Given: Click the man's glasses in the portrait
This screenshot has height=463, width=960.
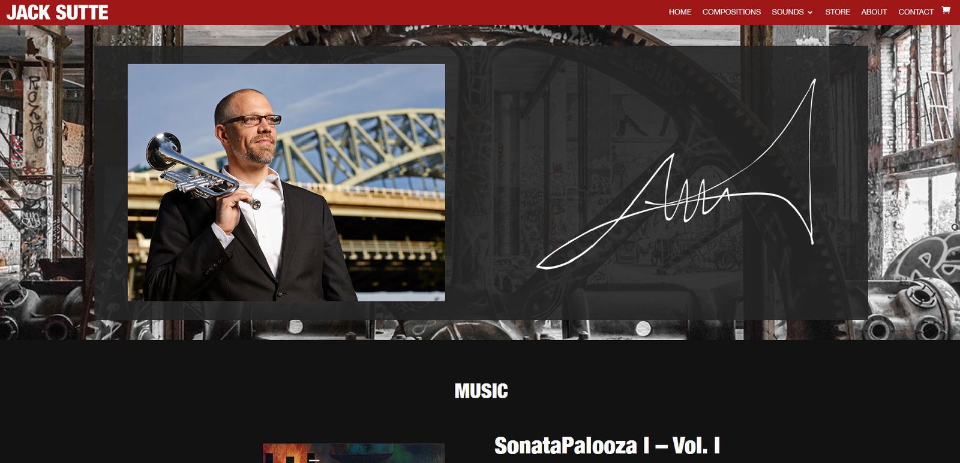Looking at the screenshot, I should coord(252,120).
